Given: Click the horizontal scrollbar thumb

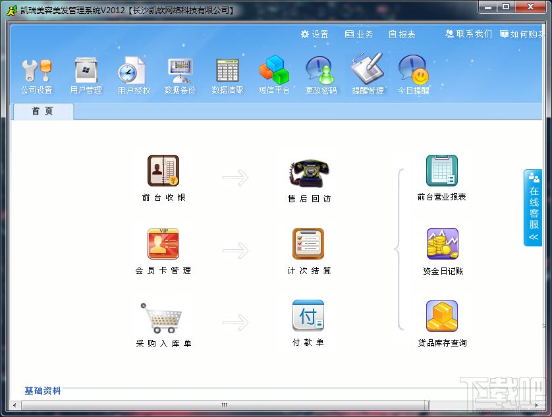Looking at the screenshot, I should 225,405.
